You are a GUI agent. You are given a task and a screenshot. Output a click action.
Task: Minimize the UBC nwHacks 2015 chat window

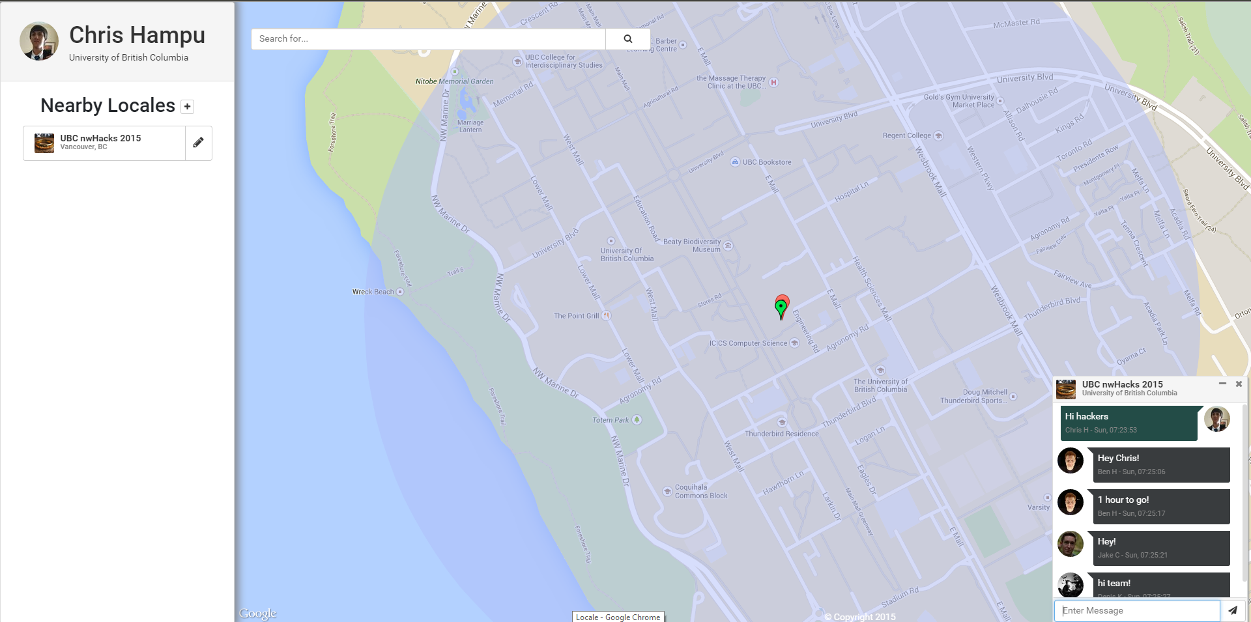coord(1222,384)
